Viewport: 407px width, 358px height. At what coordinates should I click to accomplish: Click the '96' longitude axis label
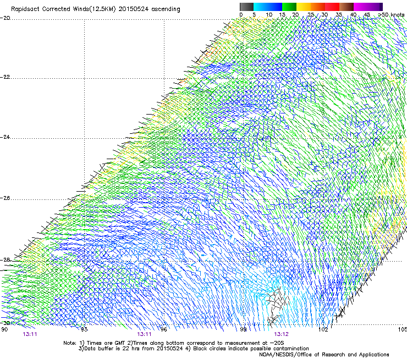pos(163,329)
